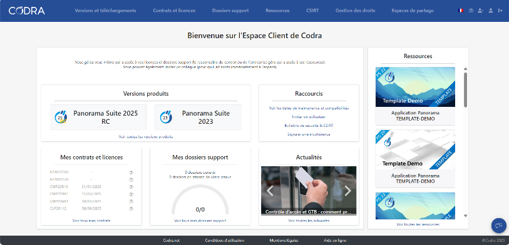Click the date 30/06/2025 in contracts list

click(x=91, y=209)
